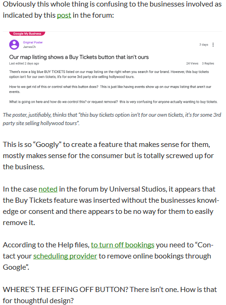Visit the 'scheduling provider' link
The height and width of the screenshot is (305, 226).
click(x=65, y=256)
